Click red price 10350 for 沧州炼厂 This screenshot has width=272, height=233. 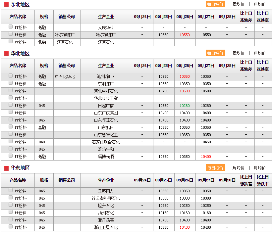(185, 76)
